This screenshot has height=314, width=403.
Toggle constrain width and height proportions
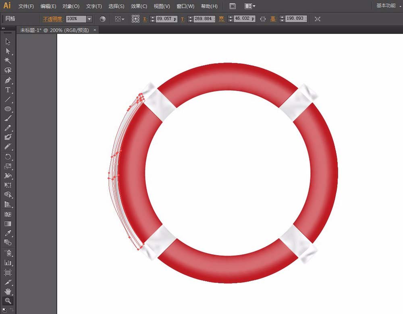pos(263,19)
